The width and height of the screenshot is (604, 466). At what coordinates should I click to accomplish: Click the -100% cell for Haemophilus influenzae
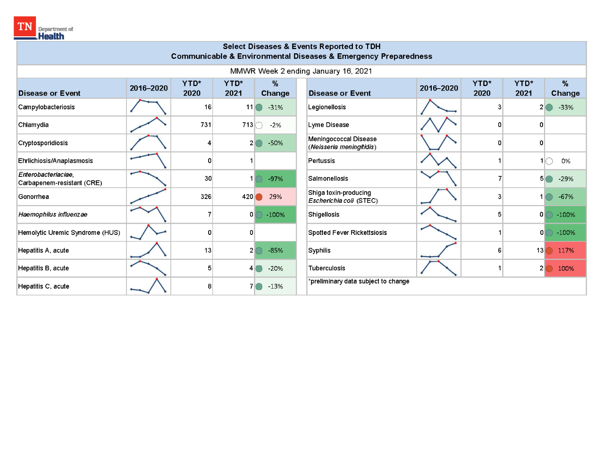[276, 215]
